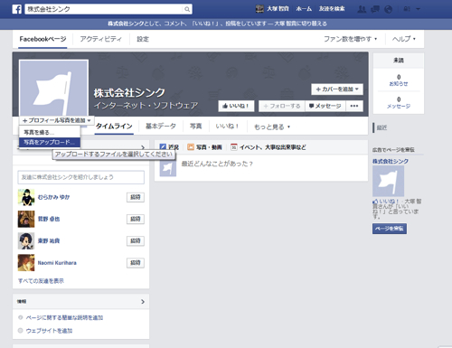Click すべての友達を表示 link
Screen dimensions: 452x348
(41, 281)
